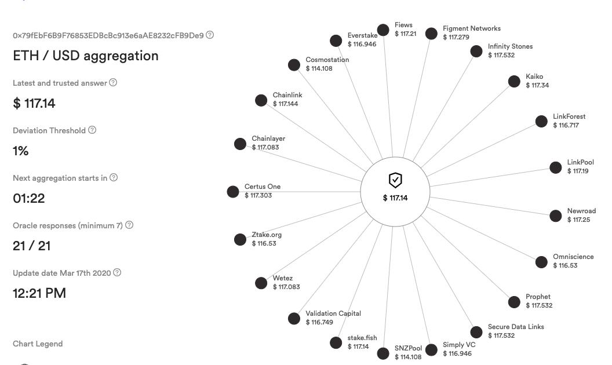
Task: Select the Chainlink oracle node dot
Action: 261,100
